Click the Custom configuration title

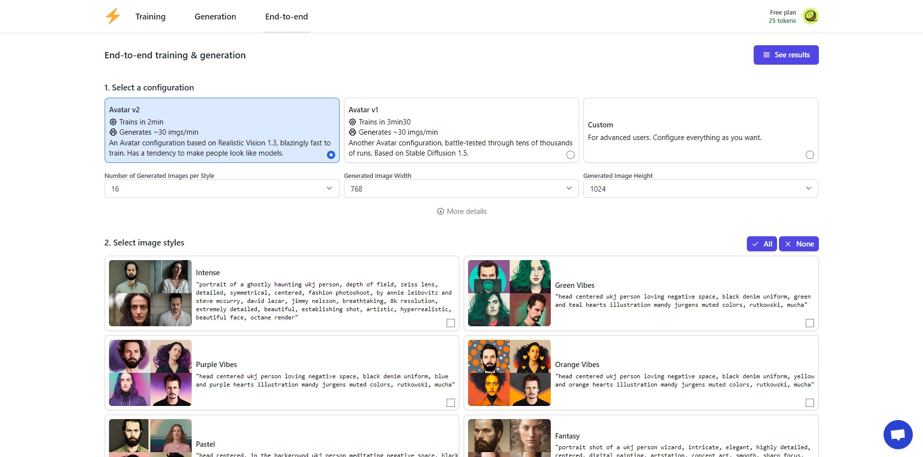pyautogui.click(x=600, y=125)
